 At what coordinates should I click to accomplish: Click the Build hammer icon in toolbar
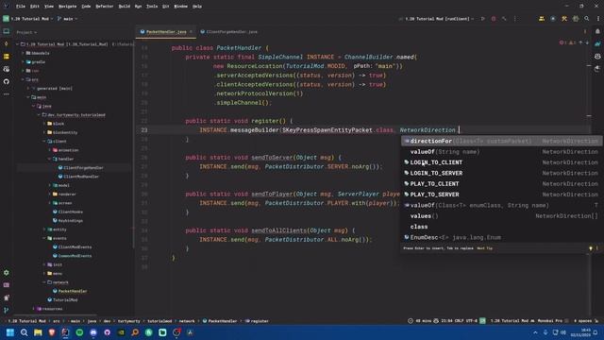tap(504, 19)
